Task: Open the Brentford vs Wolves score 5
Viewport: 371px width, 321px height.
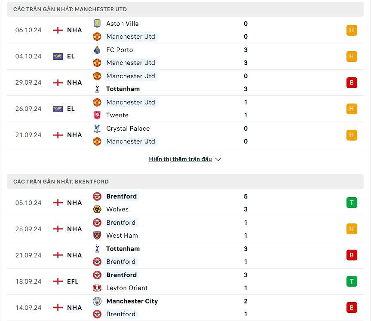Action: (246, 196)
